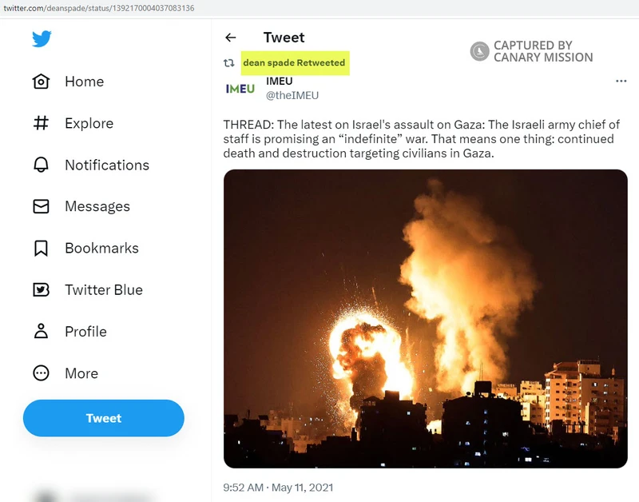
Task: Expand the More options circle icon
Action: point(41,373)
